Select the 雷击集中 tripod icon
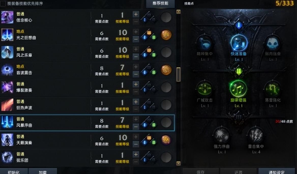The image size is (297, 174). [256, 135]
